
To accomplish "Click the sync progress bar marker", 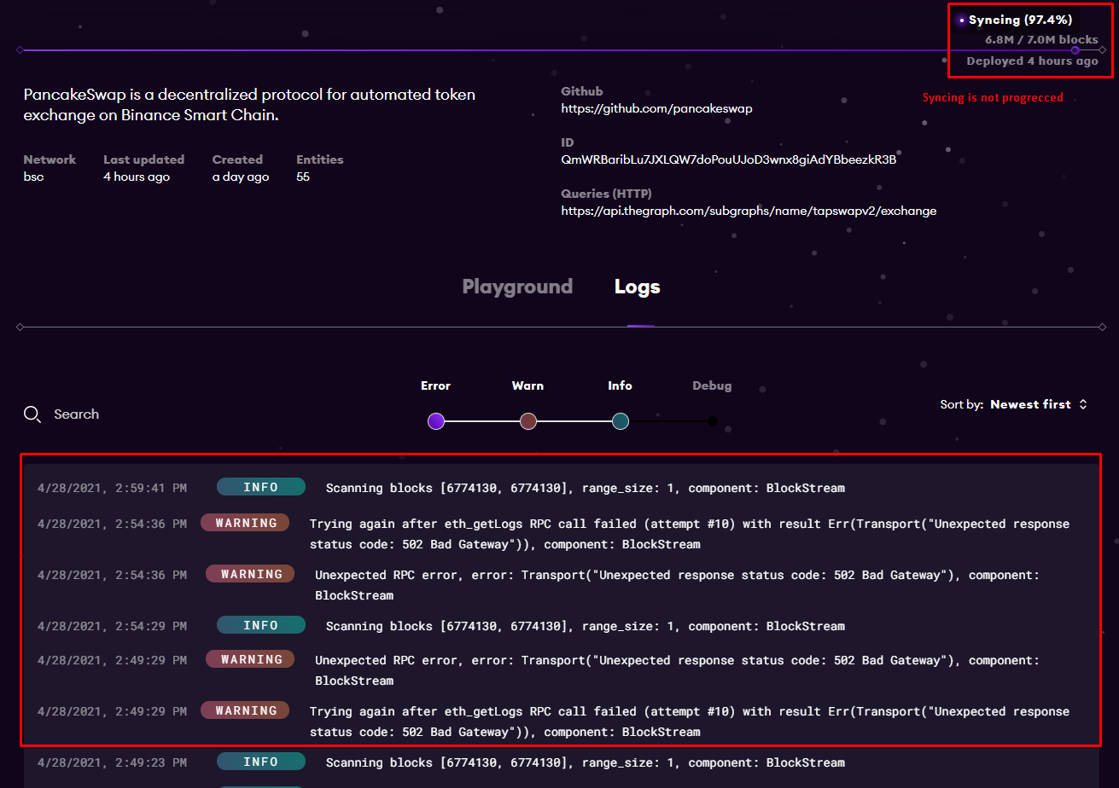I will (x=1075, y=50).
